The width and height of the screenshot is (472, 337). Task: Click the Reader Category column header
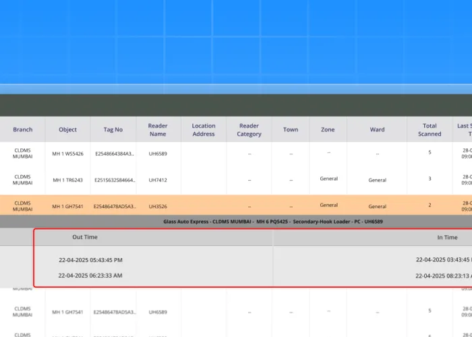[x=249, y=129]
